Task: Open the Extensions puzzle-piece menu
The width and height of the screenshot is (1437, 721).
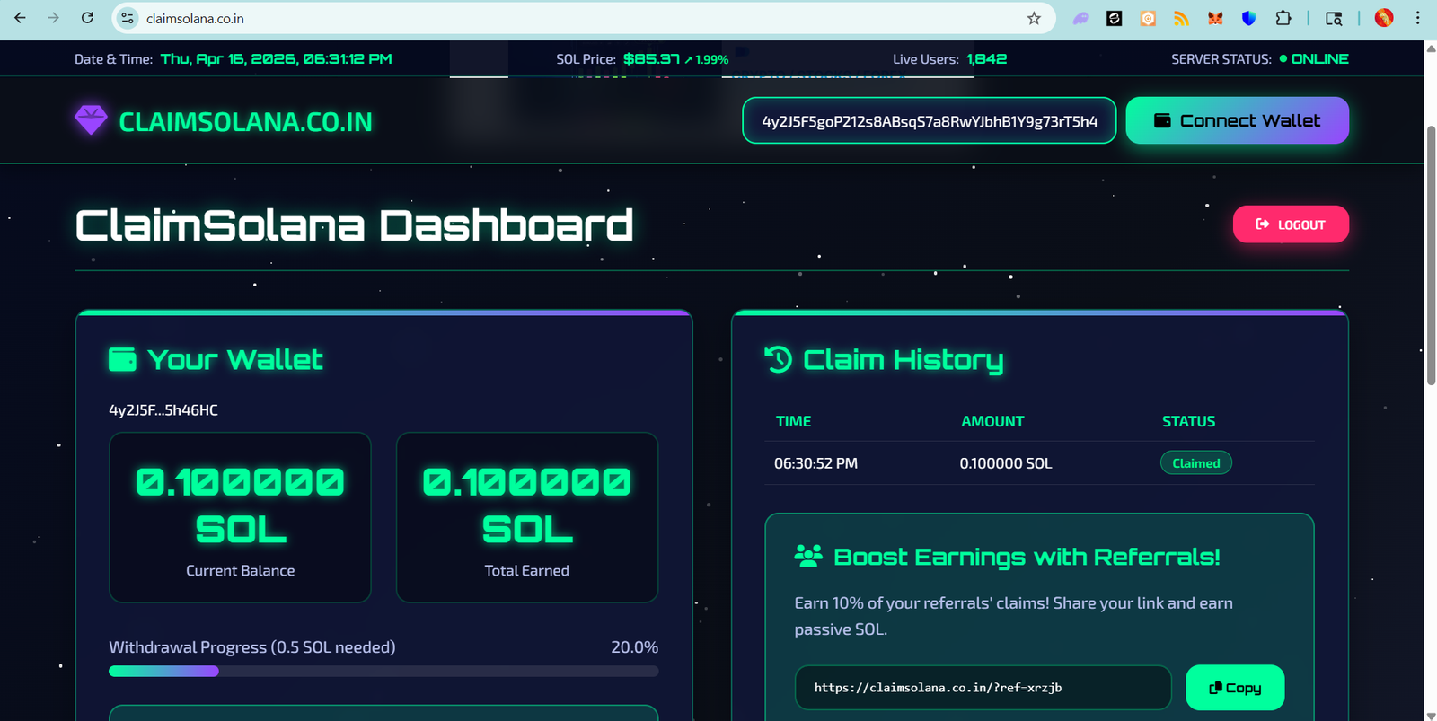Action: tap(1283, 18)
